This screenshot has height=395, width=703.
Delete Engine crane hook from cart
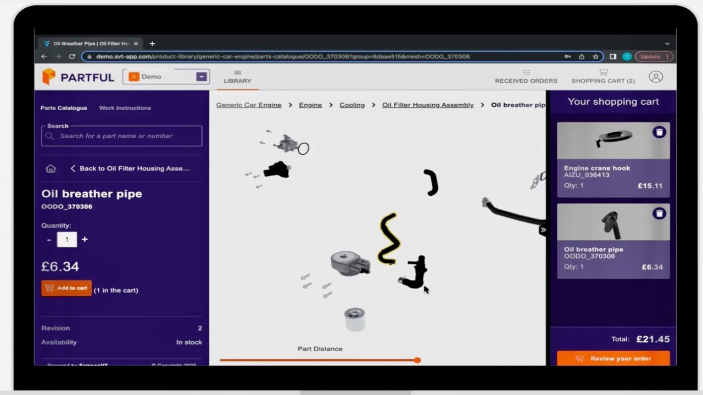click(659, 132)
